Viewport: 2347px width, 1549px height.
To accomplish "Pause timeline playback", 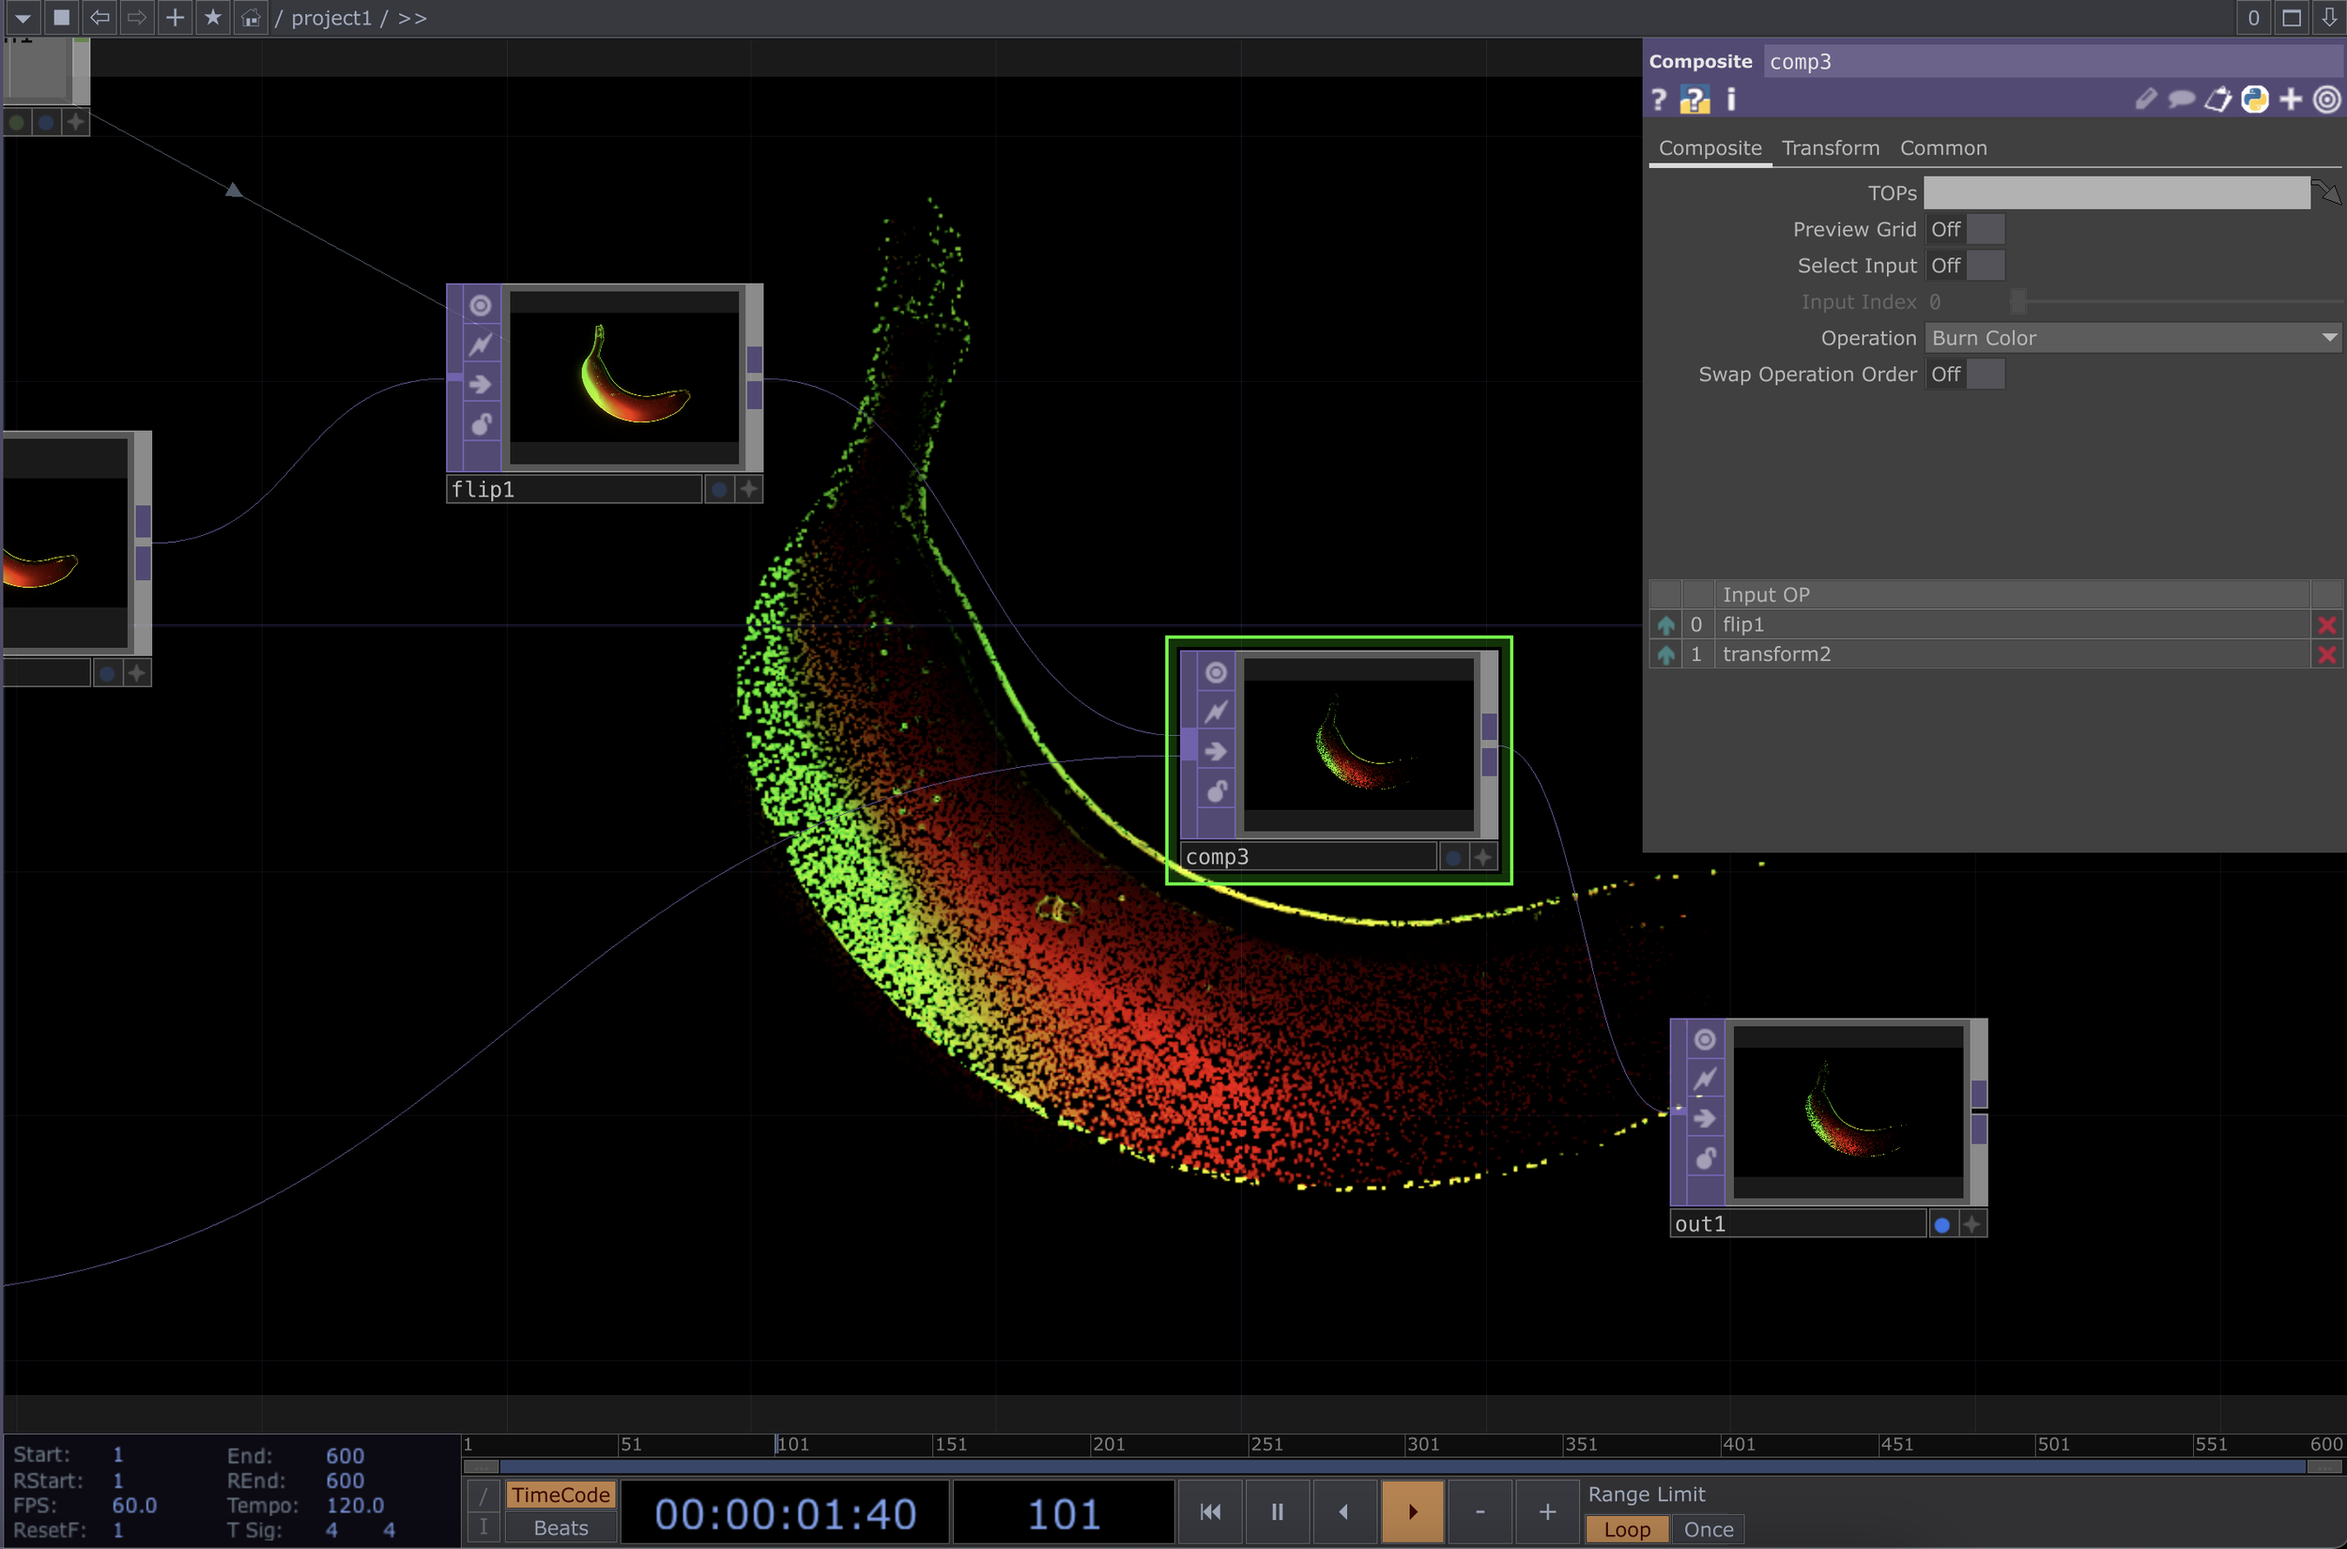I will point(1276,1511).
